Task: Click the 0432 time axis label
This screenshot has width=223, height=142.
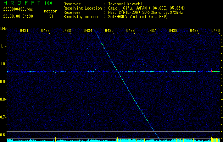Action: [45, 30]
